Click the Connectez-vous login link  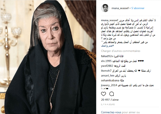coord(111,112)
